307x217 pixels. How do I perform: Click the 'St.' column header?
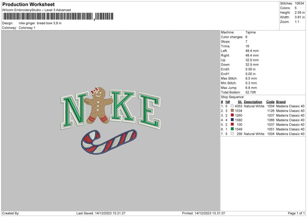[240, 102]
